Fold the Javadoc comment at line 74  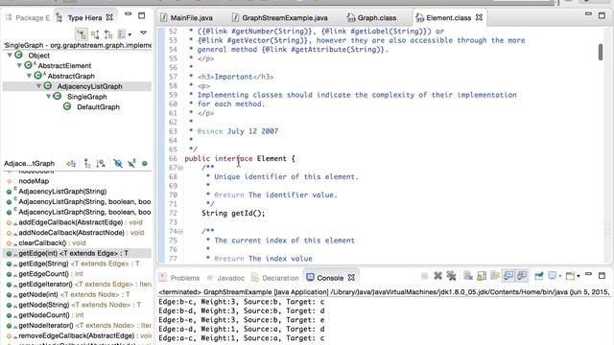(x=180, y=232)
